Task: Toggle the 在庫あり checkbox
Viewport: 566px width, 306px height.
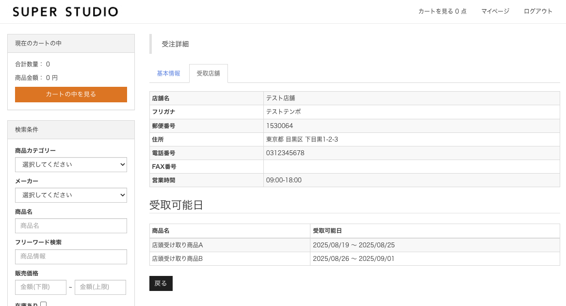Action: point(44,304)
